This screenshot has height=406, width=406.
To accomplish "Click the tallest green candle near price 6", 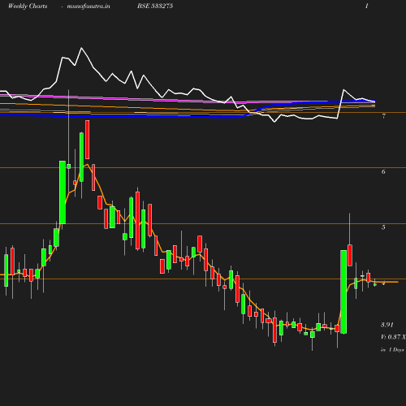I will point(63,192).
